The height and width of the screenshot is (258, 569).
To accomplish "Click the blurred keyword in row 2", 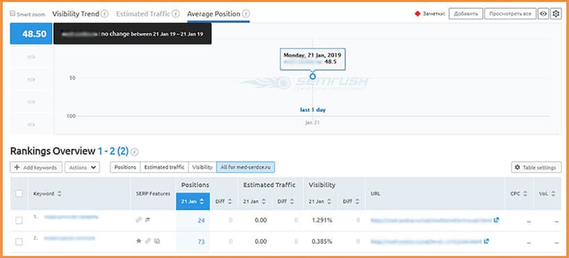I will pos(69,238).
